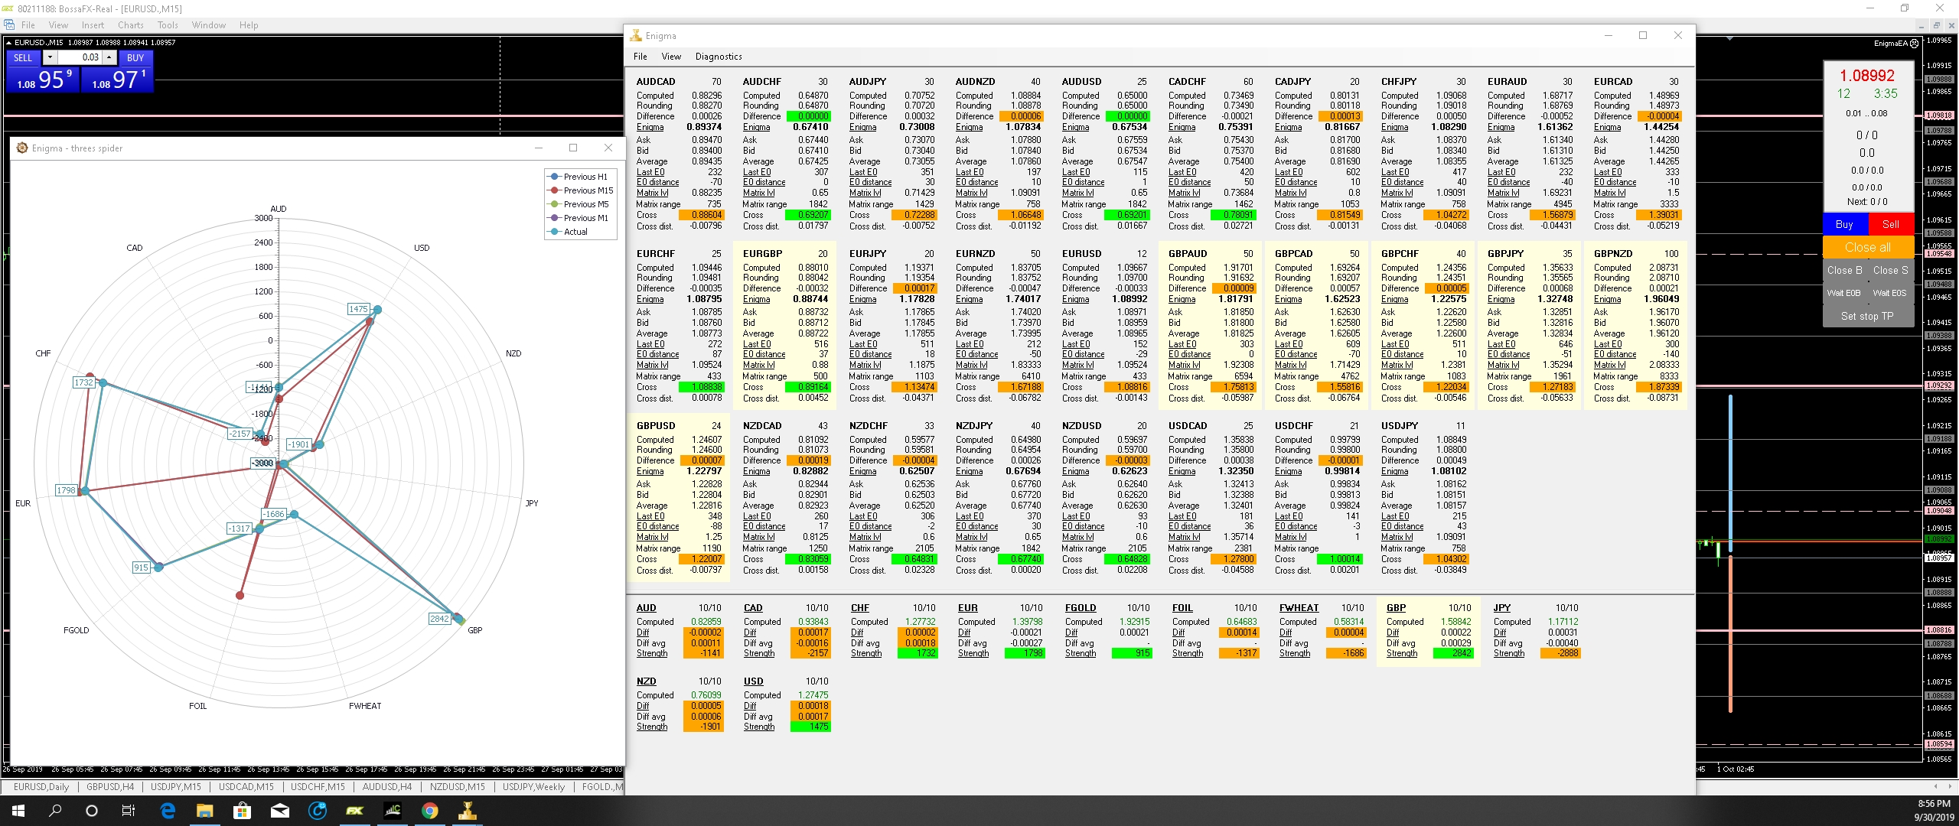This screenshot has width=1959, height=826.
Task: Open Windows Start menu
Action: 18,811
